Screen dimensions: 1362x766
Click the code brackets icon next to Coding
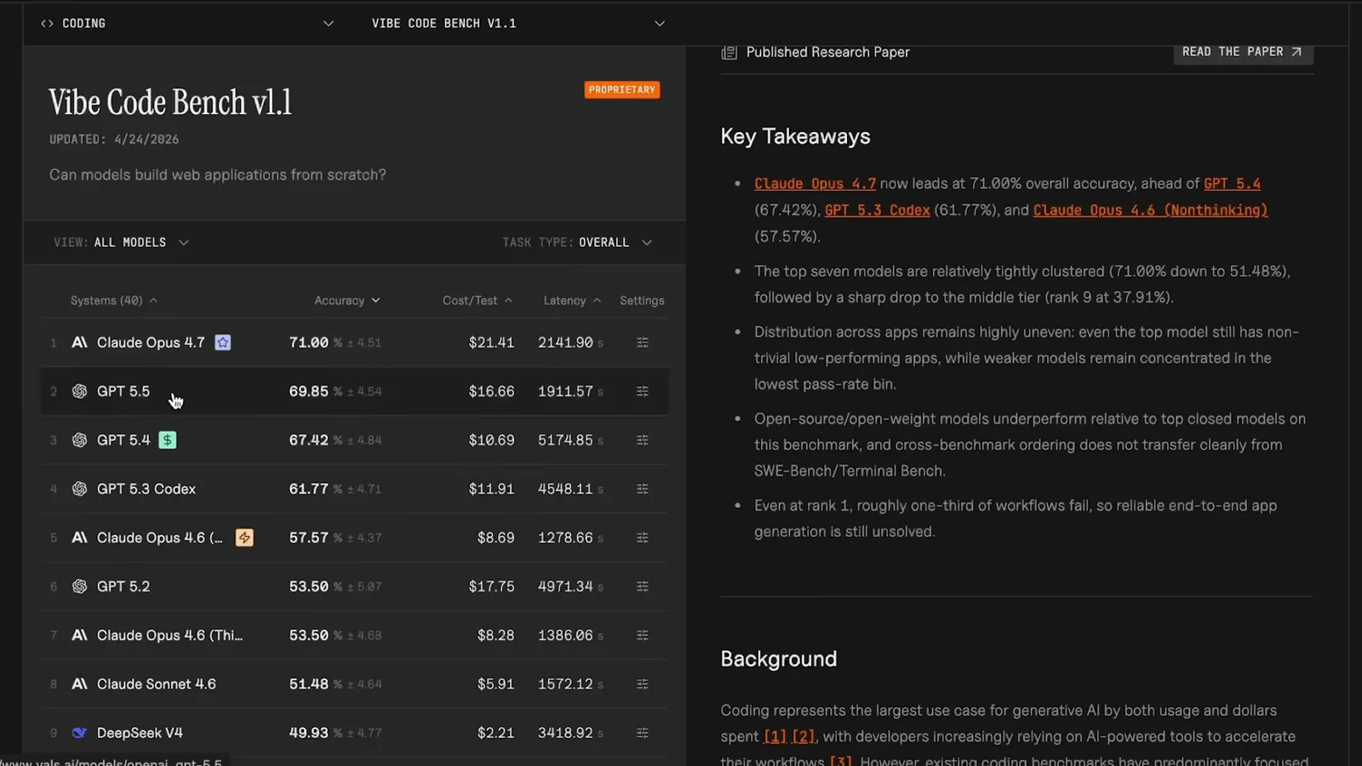(x=47, y=24)
